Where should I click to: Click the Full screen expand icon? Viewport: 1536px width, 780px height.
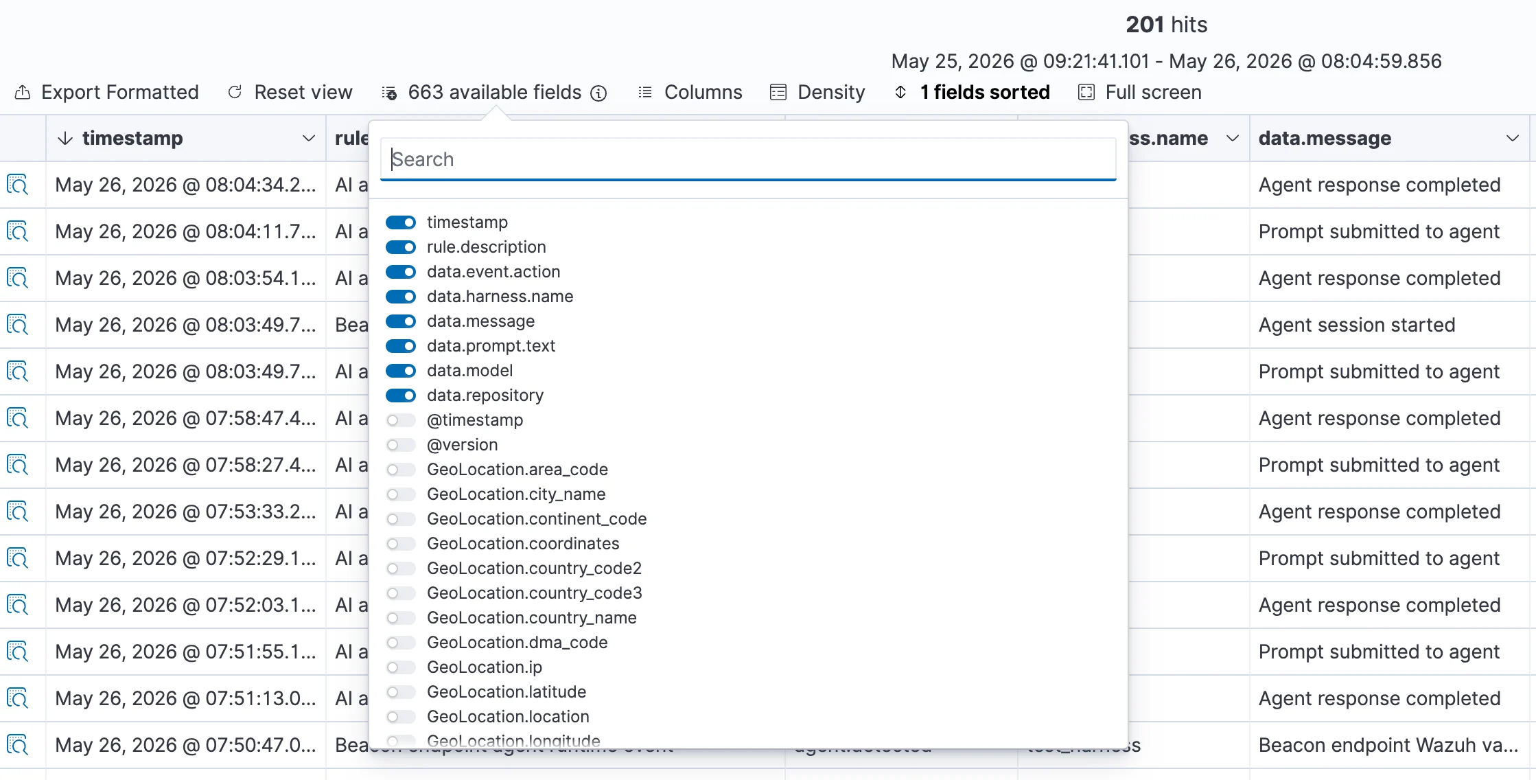(x=1086, y=92)
